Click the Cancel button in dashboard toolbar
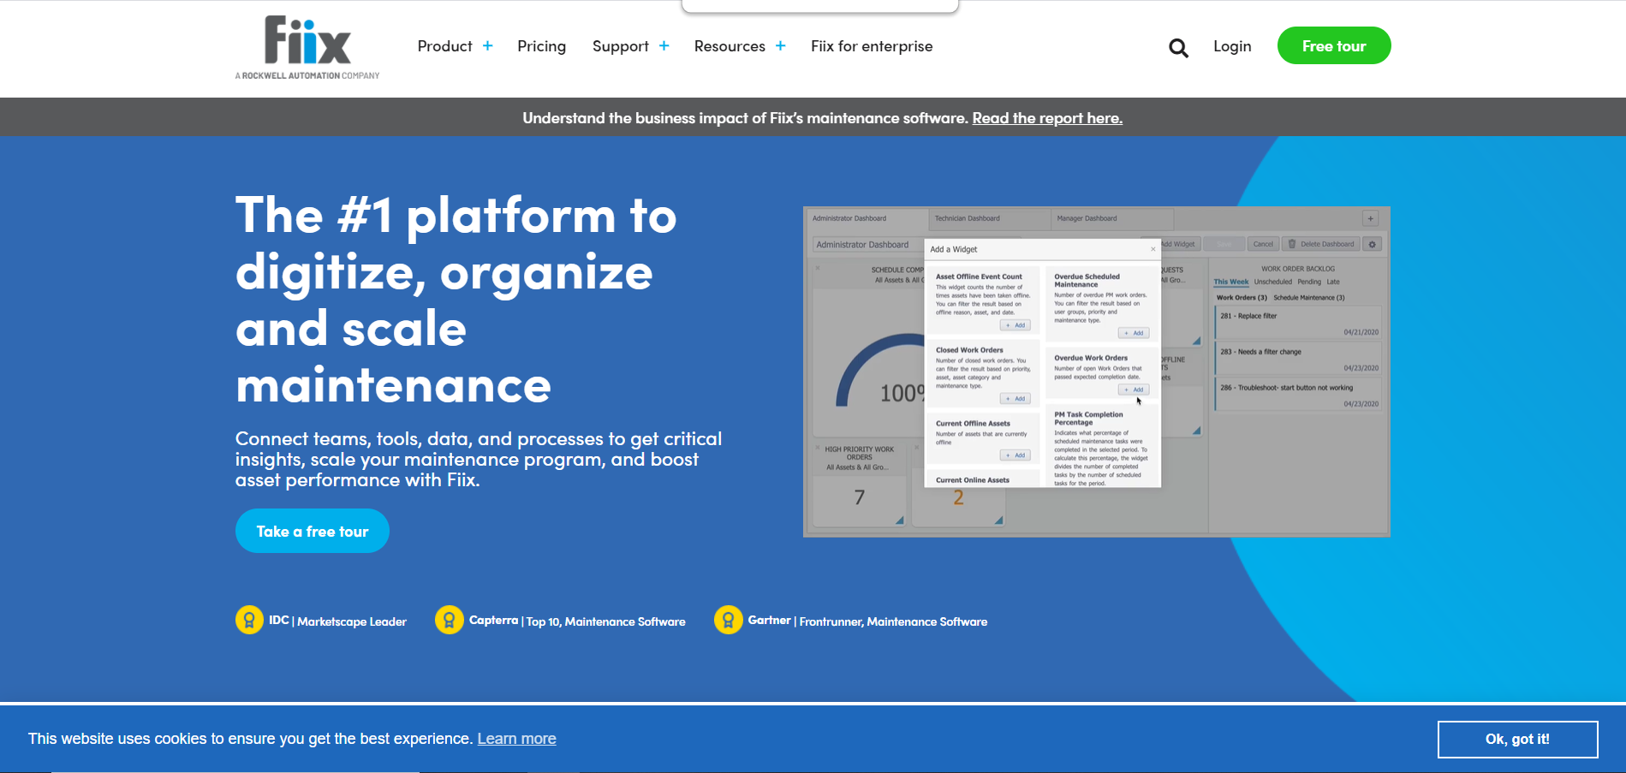The height and width of the screenshot is (773, 1626). click(x=1263, y=244)
